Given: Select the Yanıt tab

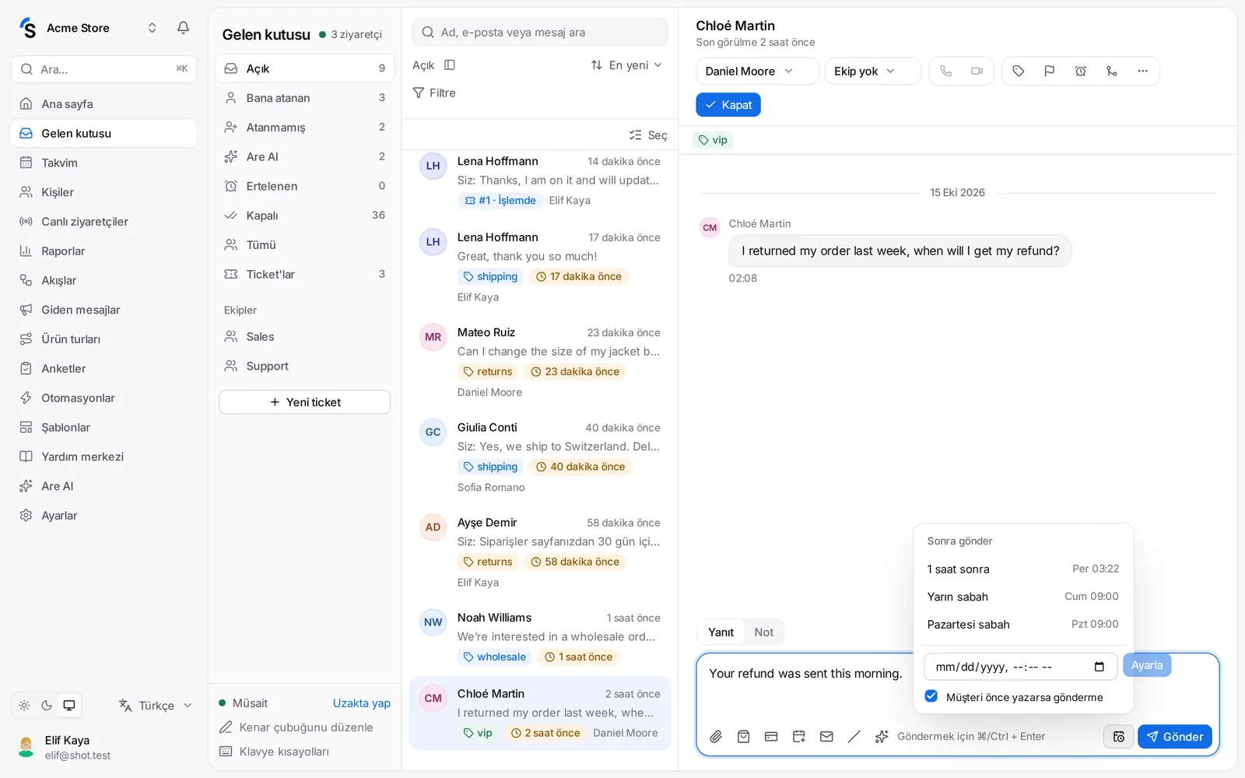Looking at the screenshot, I should (721, 633).
